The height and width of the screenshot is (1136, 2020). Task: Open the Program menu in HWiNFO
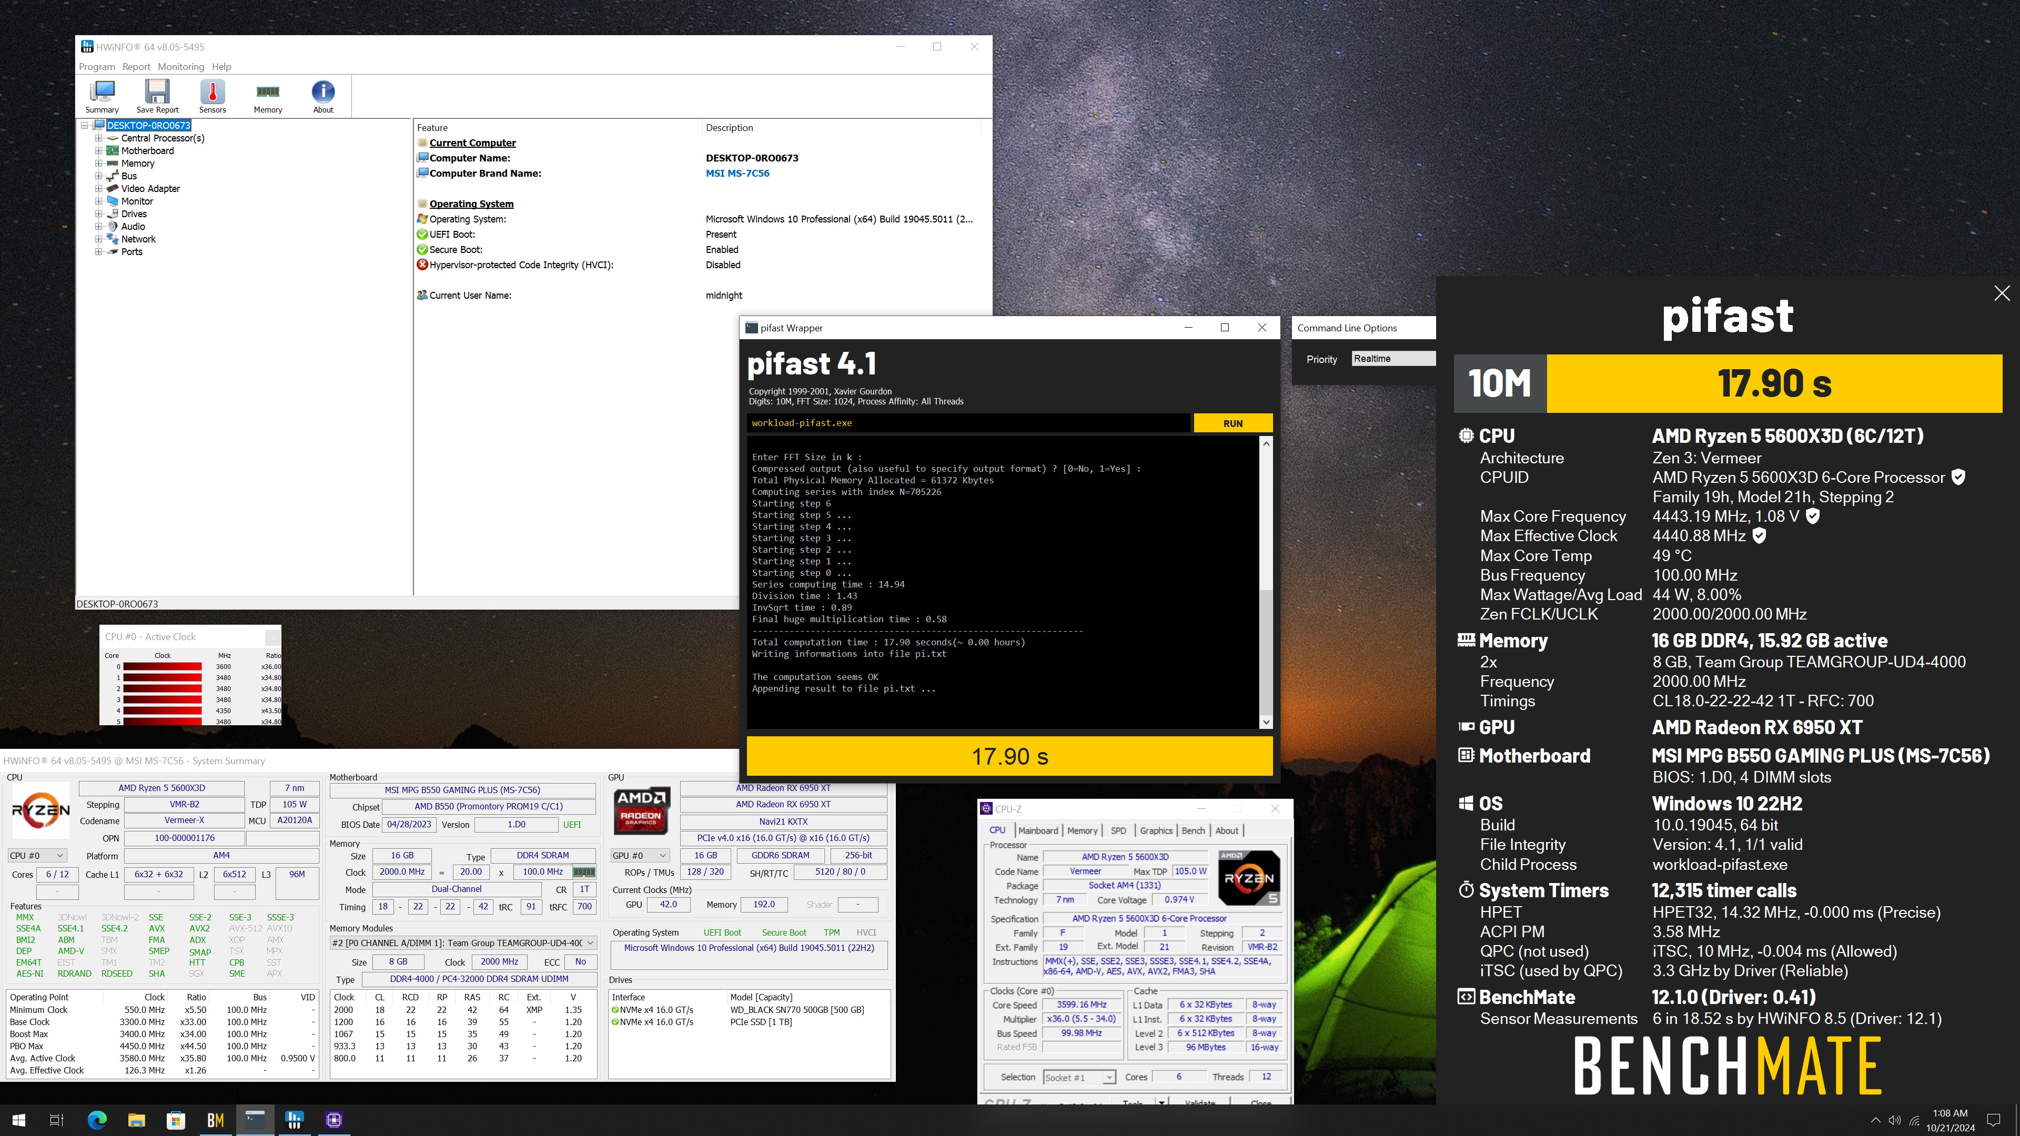coord(96,67)
